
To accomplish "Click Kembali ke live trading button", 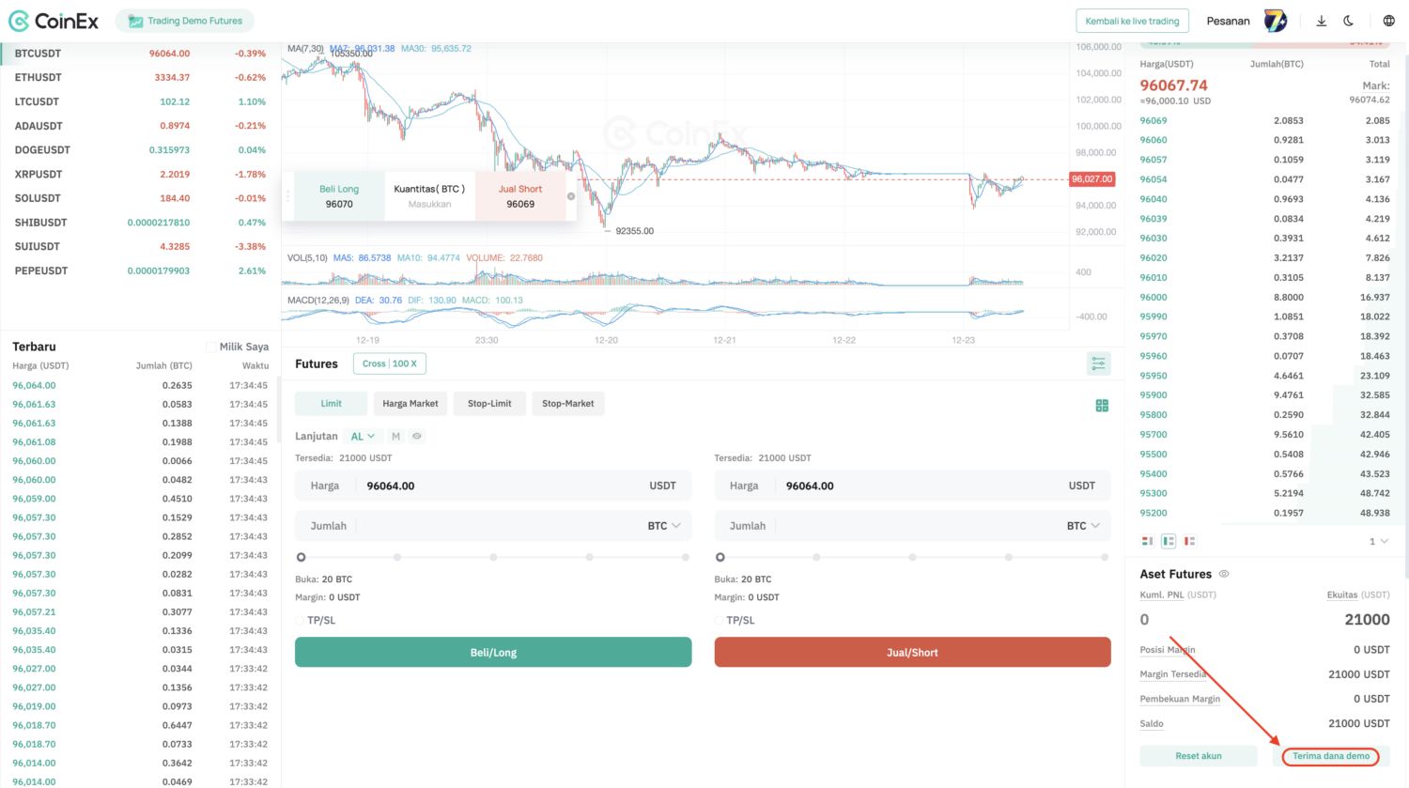I will [x=1132, y=21].
